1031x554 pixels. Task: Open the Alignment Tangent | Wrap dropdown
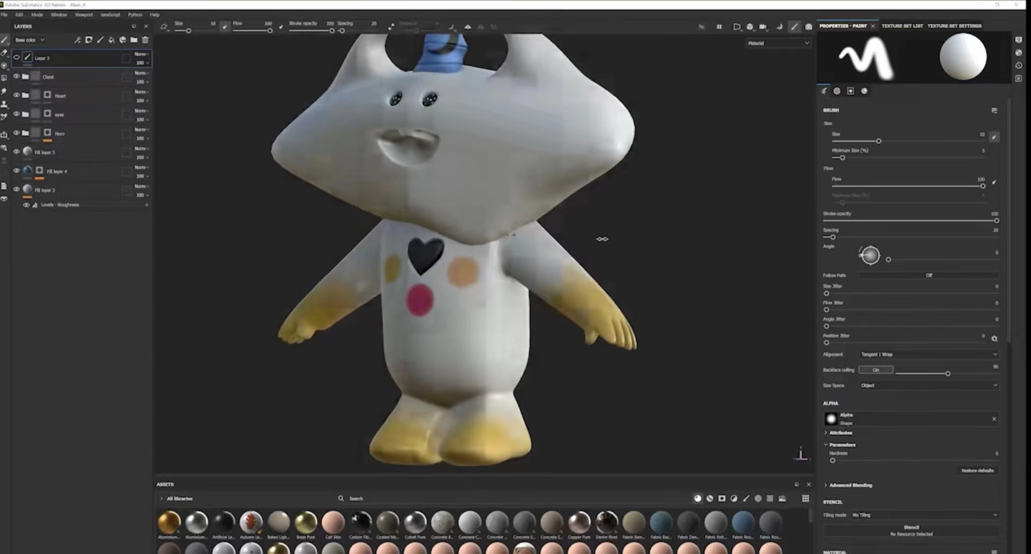pos(929,355)
